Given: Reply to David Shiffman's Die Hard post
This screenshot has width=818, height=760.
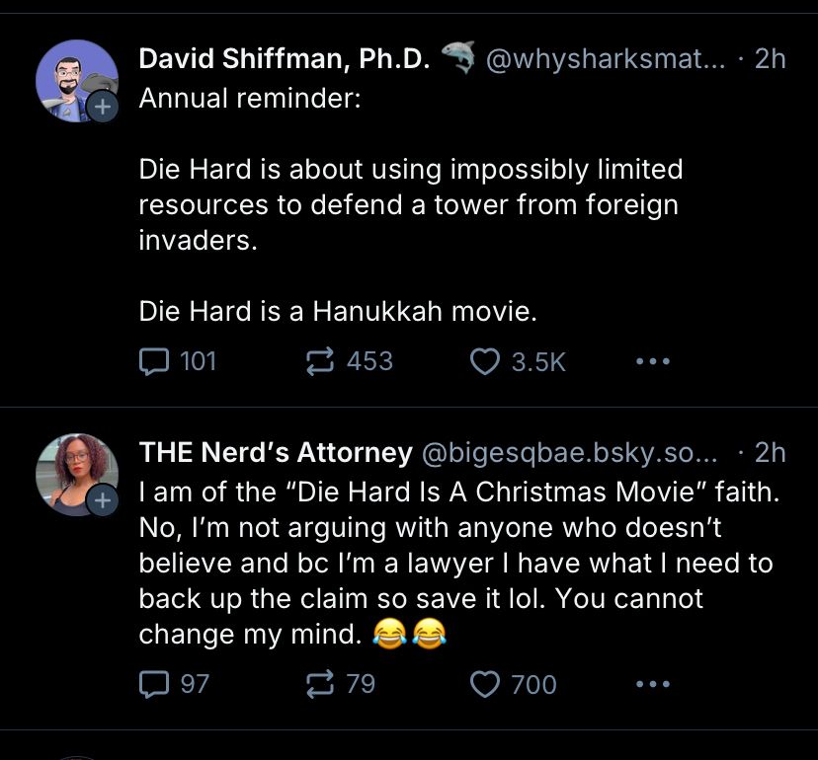Looking at the screenshot, I should (178, 361).
